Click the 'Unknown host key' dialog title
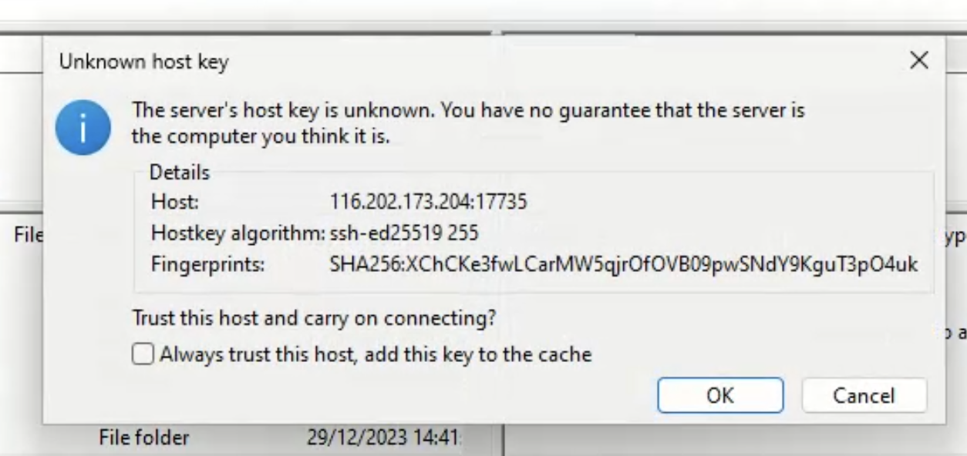Image resolution: width=967 pixels, height=456 pixels. click(x=144, y=62)
